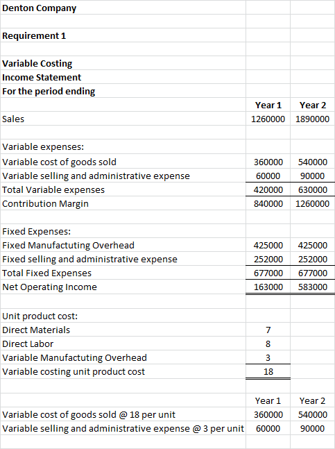Screen dimensions: 335x449
Task: Click the bold 'Year 1' column header
Action: (268, 105)
